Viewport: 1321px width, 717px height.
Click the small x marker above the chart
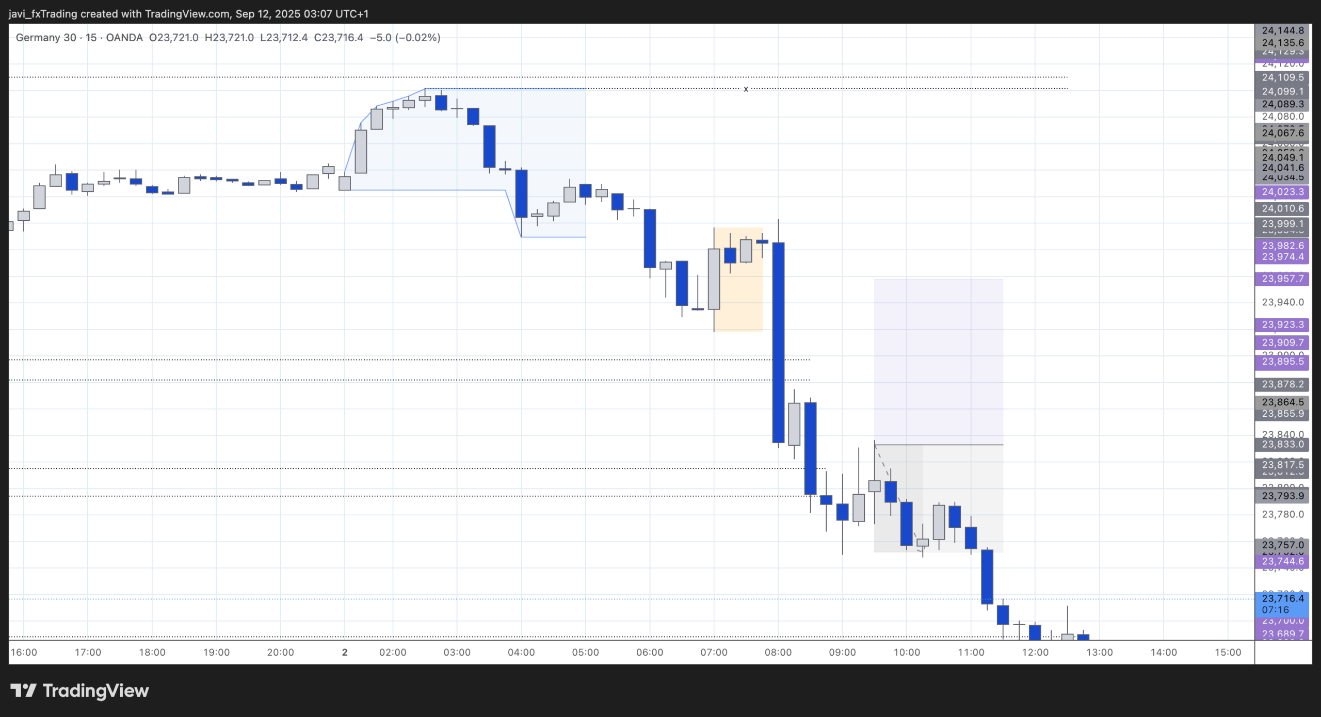745,89
